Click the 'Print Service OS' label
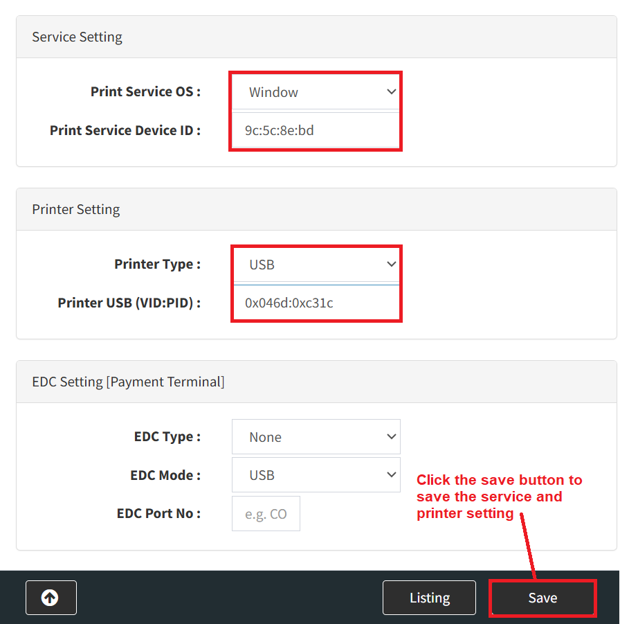Screen dimensions: 620x624 tap(145, 92)
